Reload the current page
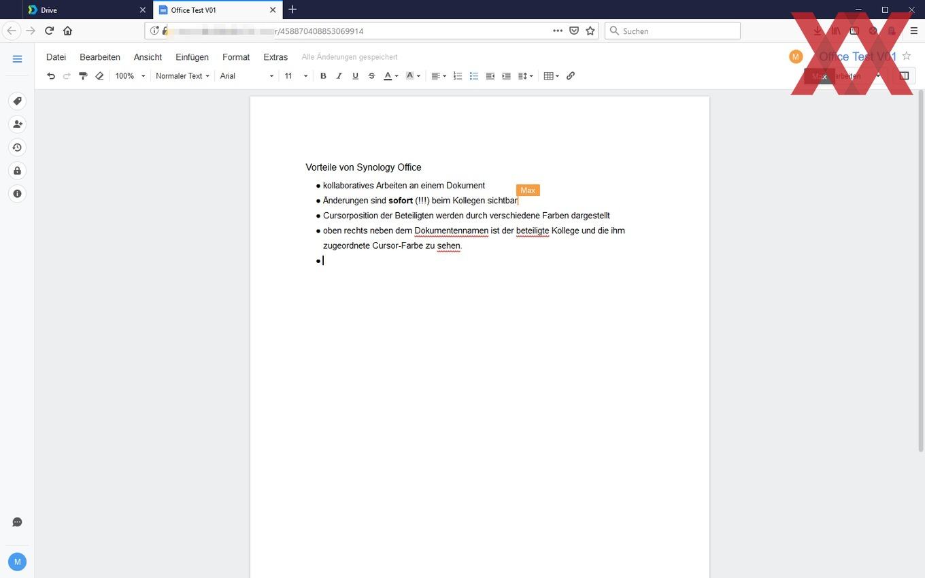925x578 pixels. click(49, 31)
